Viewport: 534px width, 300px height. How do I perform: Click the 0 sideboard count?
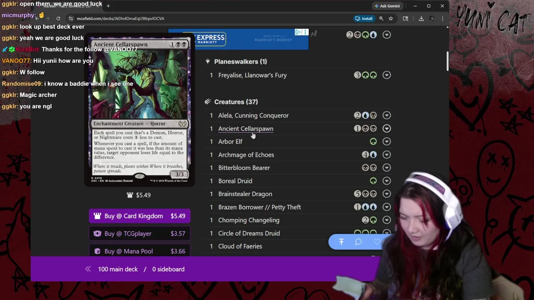tap(168, 269)
